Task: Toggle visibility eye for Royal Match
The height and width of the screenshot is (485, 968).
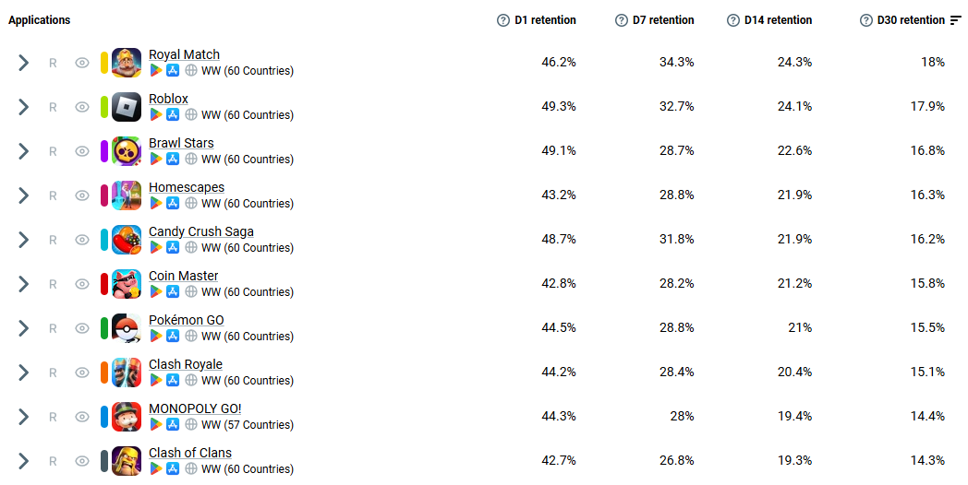Action: point(82,63)
